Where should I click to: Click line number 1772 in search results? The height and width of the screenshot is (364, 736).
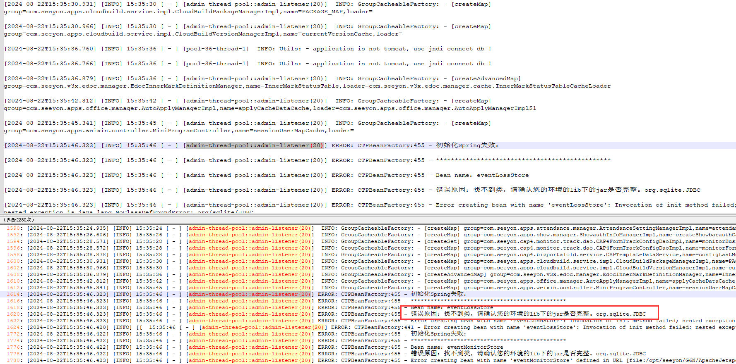(x=14, y=334)
